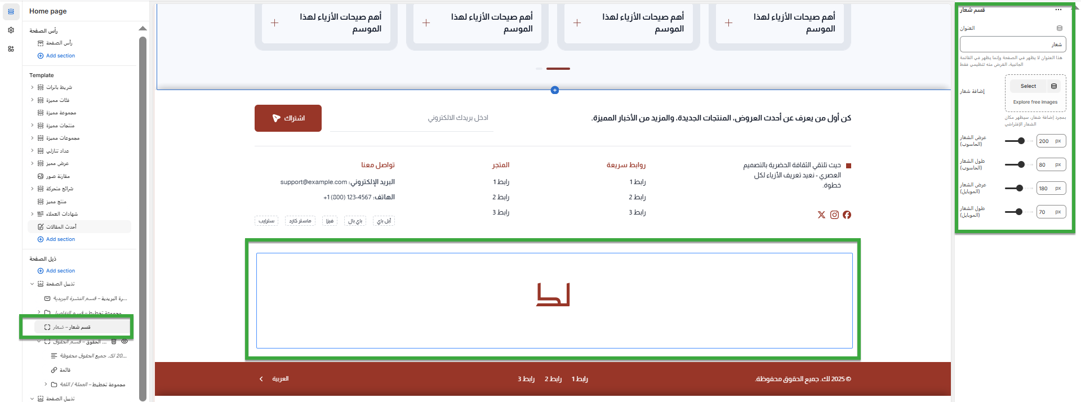Open the Explore free images link

point(1035,102)
